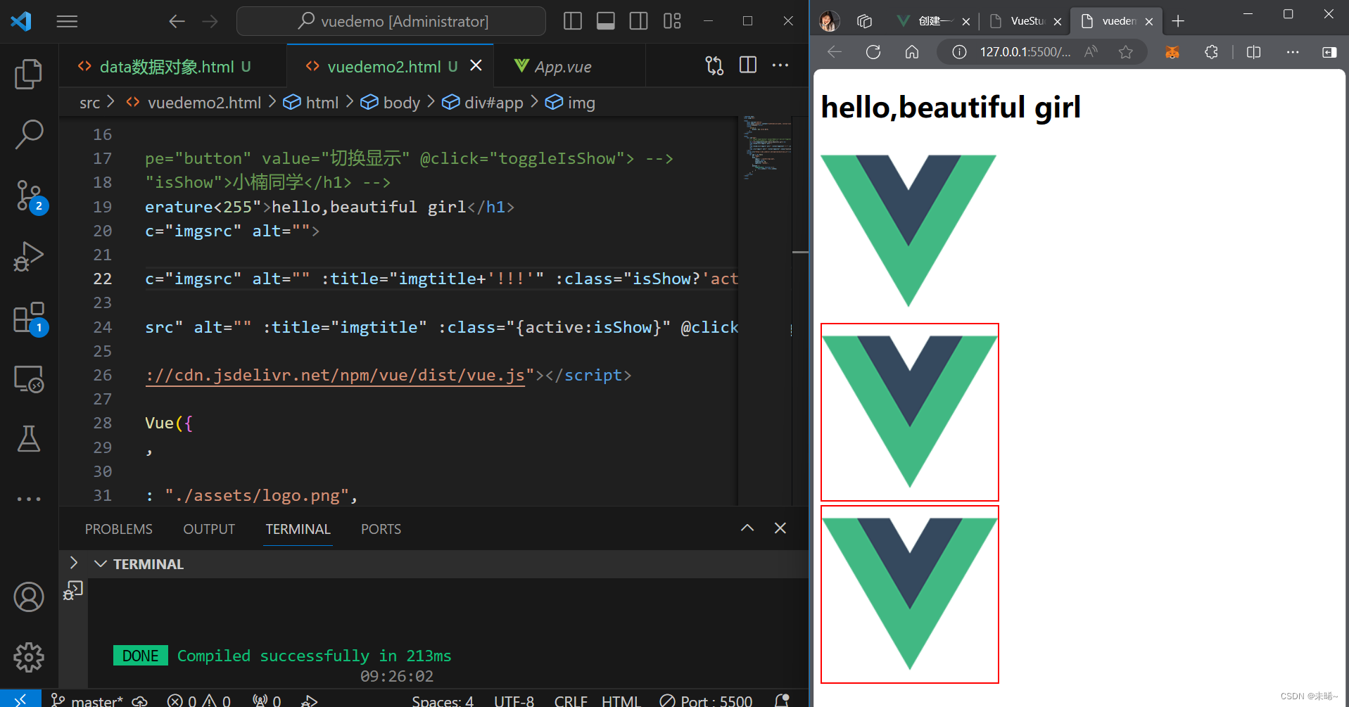The width and height of the screenshot is (1349, 707).
Task: Click the code minimap overview
Action: tap(766, 148)
